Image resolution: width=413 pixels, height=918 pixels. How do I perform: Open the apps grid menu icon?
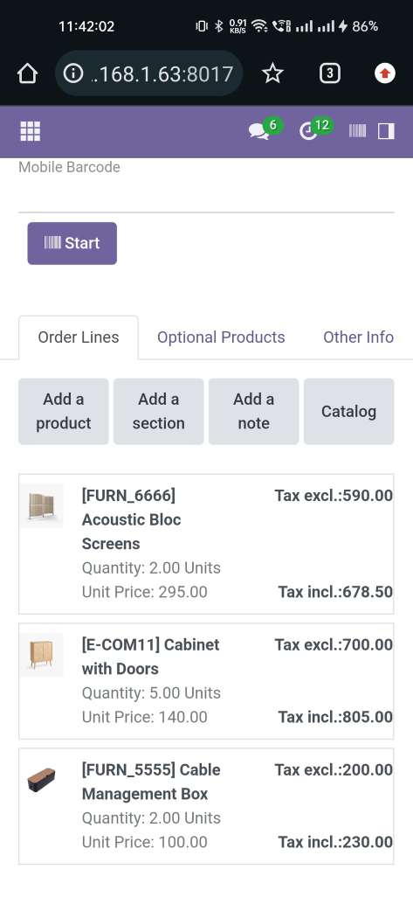click(x=31, y=131)
